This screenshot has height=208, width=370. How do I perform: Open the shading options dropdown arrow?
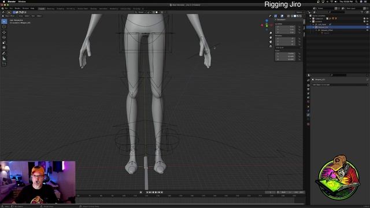point(303,16)
